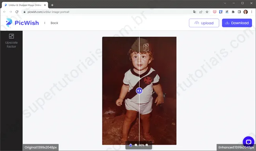Navigate back in browser history

pyautogui.click(x=5, y=12)
